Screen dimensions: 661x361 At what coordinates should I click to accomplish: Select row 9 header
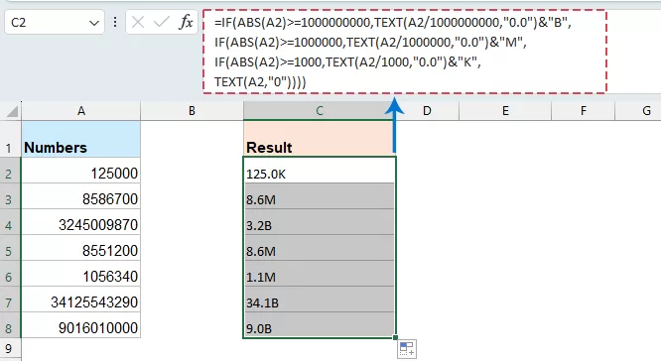click(10, 348)
